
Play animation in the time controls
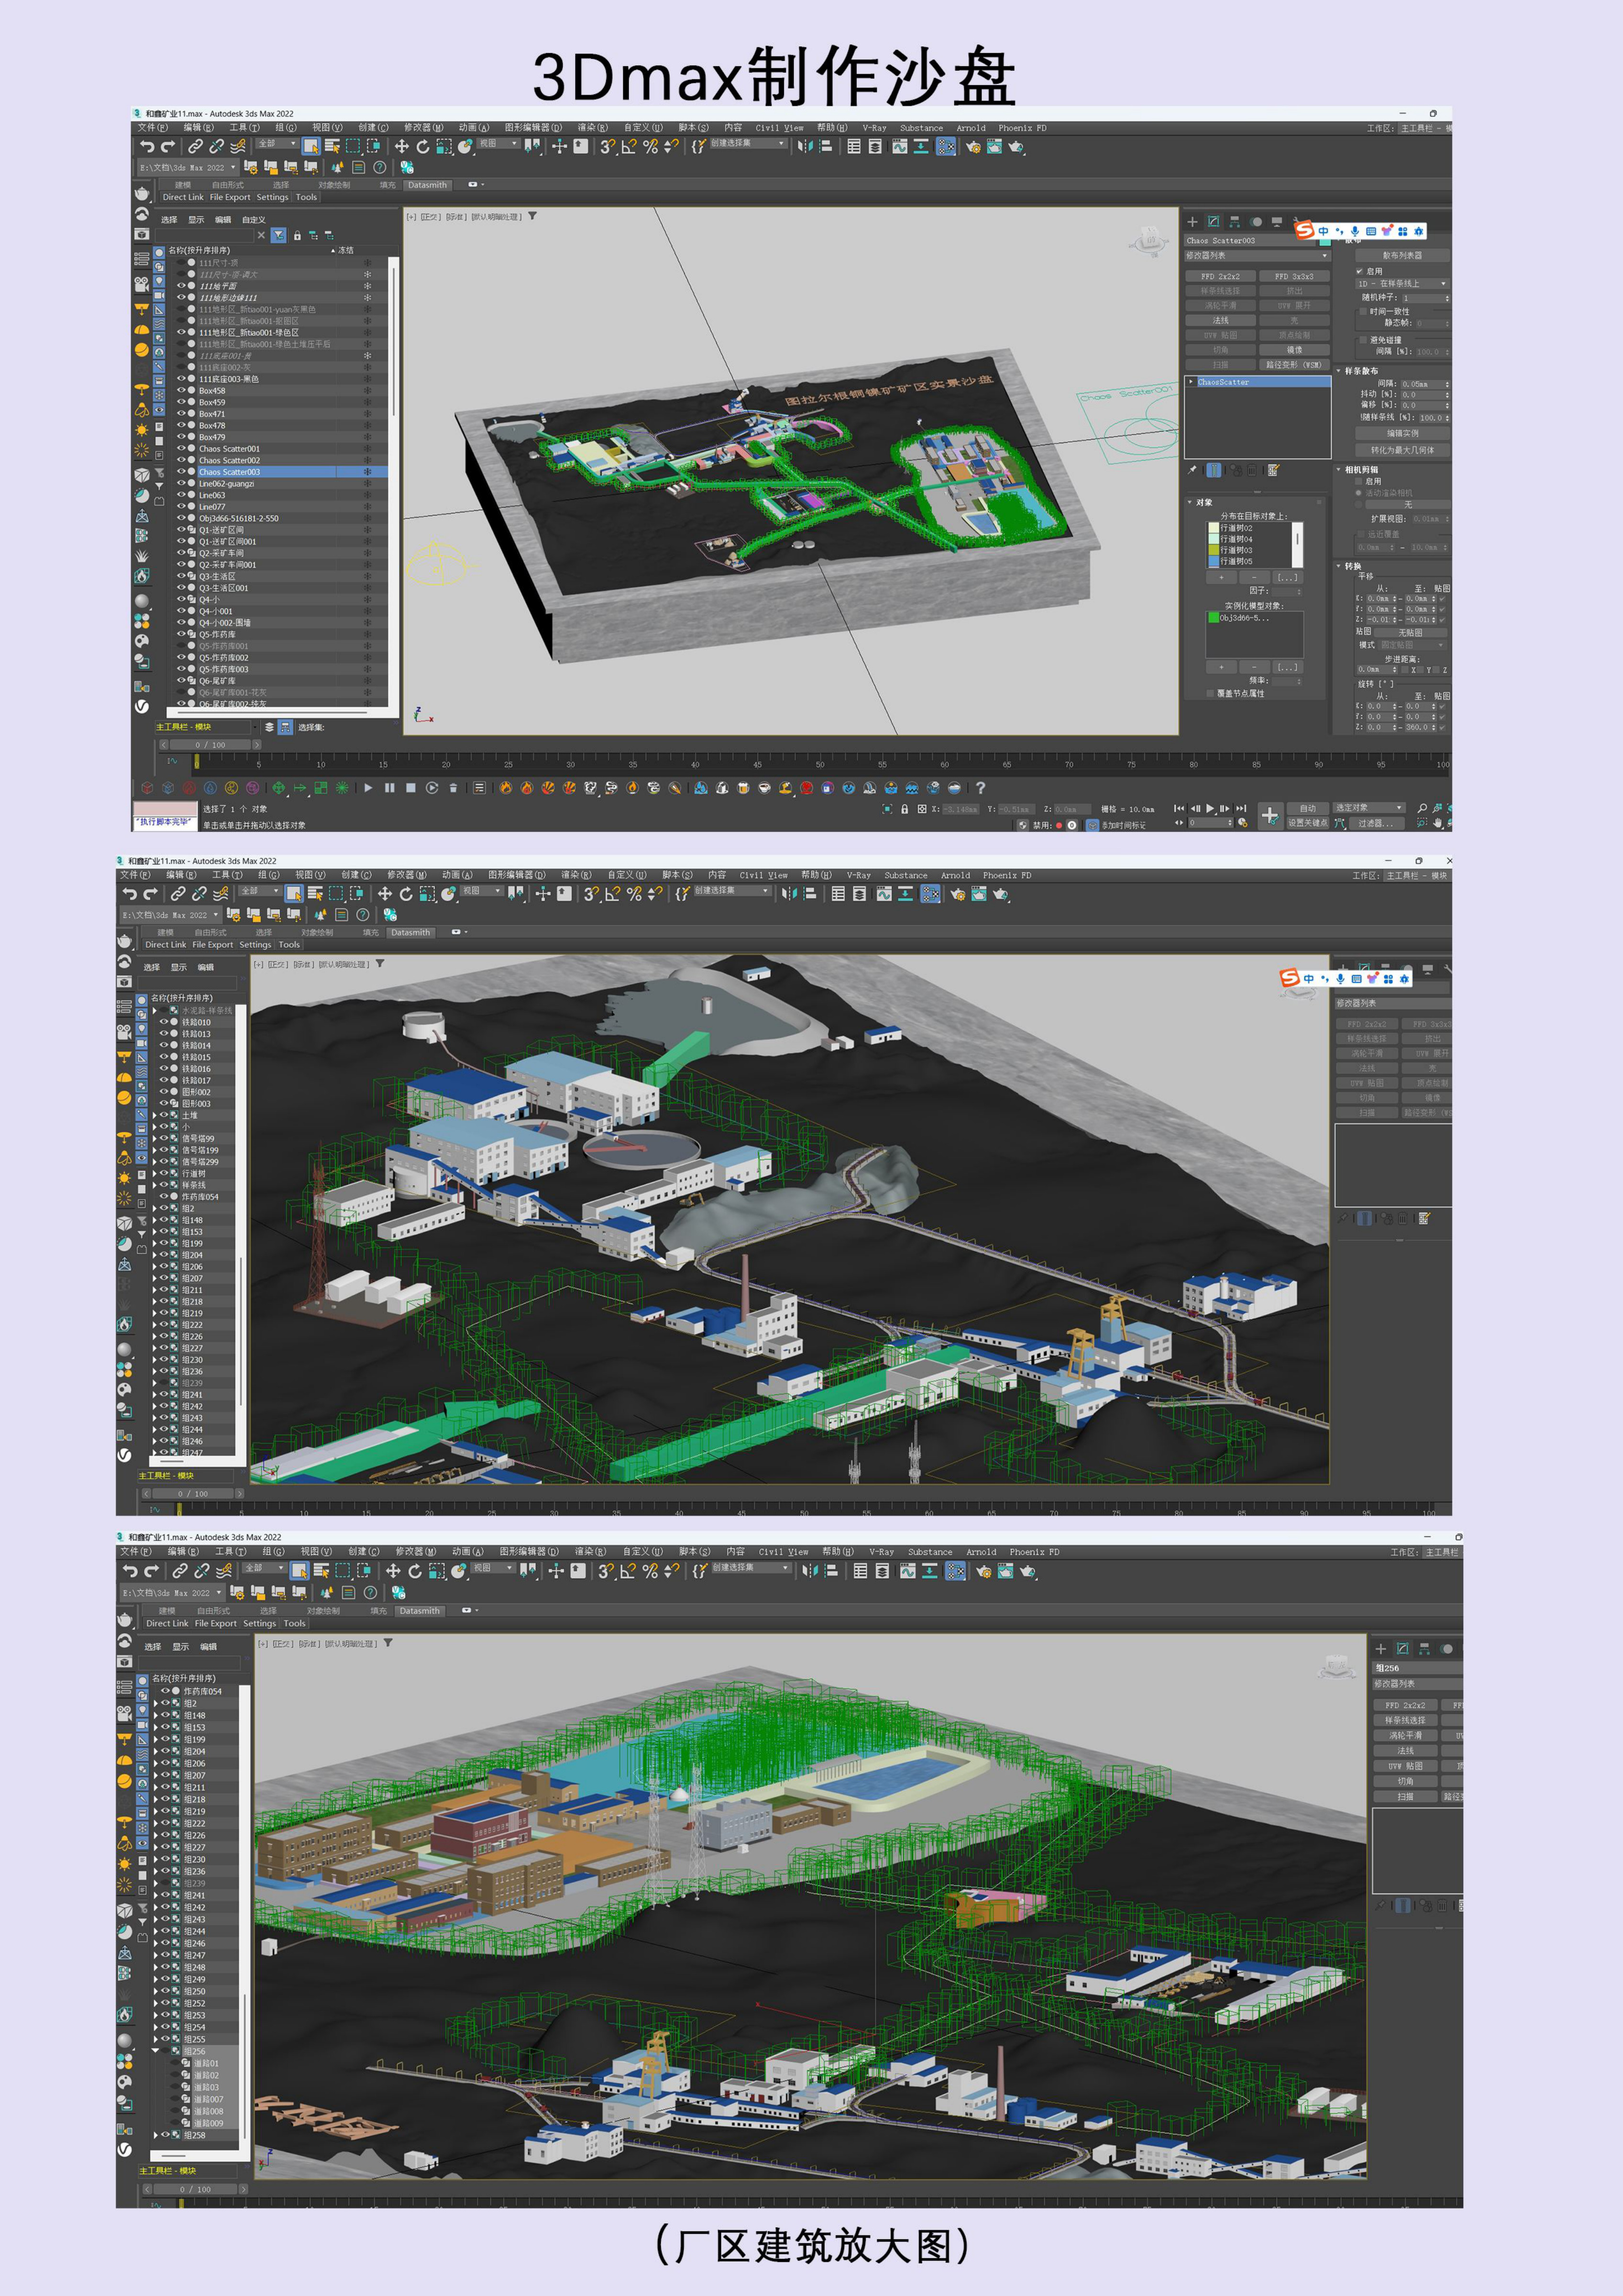point(1210,809)
